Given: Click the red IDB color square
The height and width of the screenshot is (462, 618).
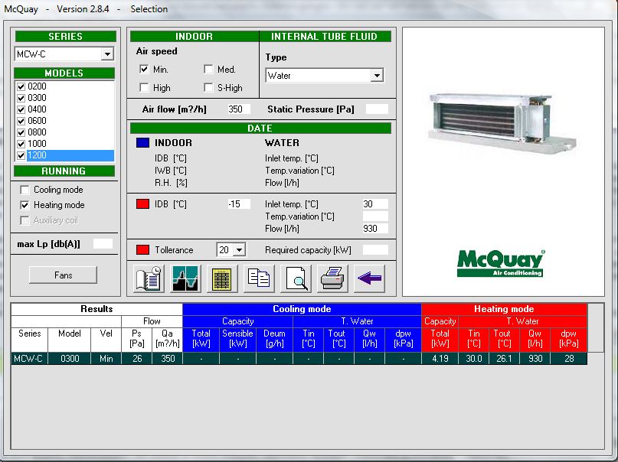Looking at the screenshot, I should pos(142,204).
